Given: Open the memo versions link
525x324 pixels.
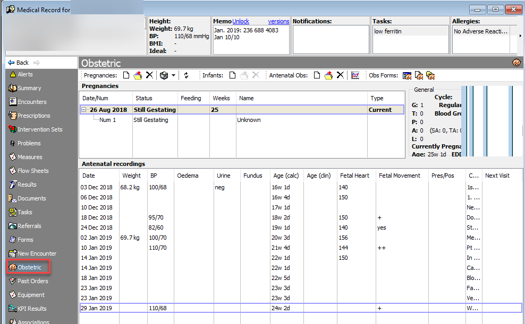Looking at the screenshot, I should [278, 21].
